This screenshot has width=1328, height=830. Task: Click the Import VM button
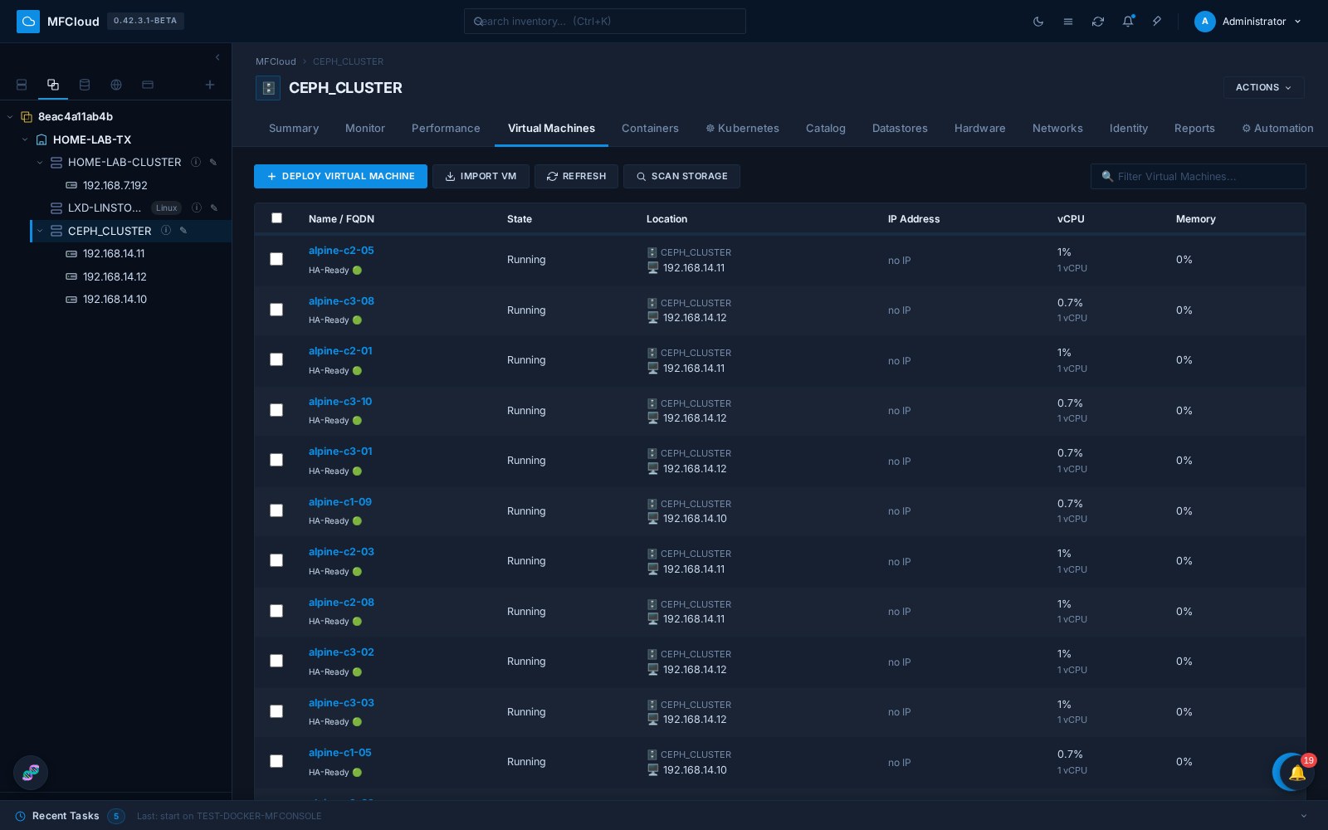[481, 176]
